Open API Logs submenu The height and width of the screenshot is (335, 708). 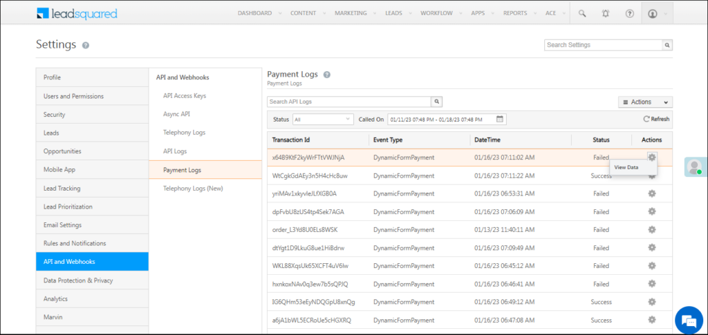coord(175,151)
